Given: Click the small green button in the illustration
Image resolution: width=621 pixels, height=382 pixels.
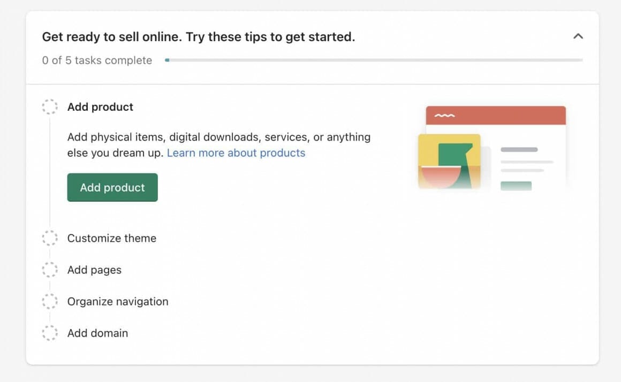Looking at the screenshot, I should (516, 186).
